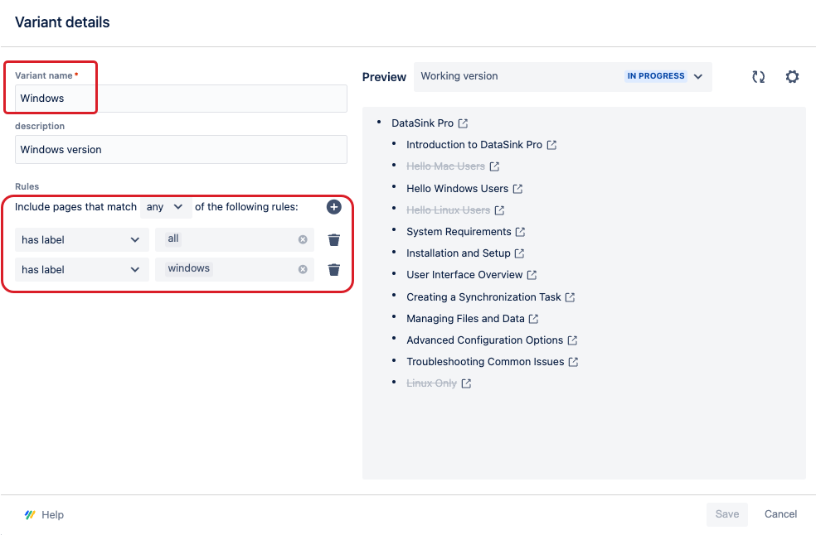The height and width of the screenshot is (535, 816).
Task: Open Creating a Synchronization Task external icon
Action: point(570,297)
